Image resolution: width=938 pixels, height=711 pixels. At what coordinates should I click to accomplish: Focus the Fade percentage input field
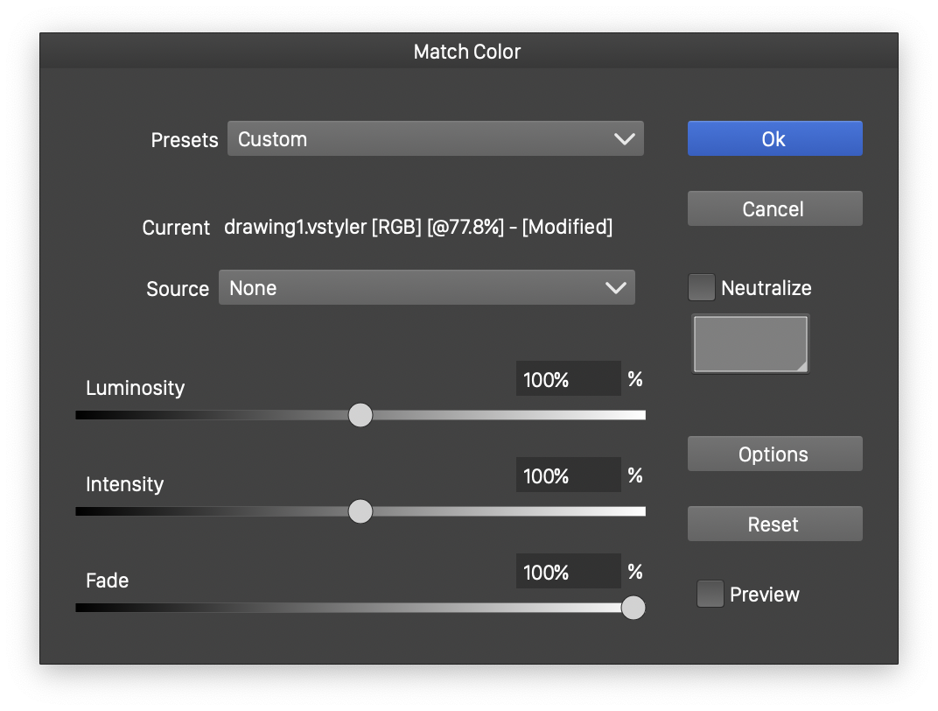click(568, 572)
